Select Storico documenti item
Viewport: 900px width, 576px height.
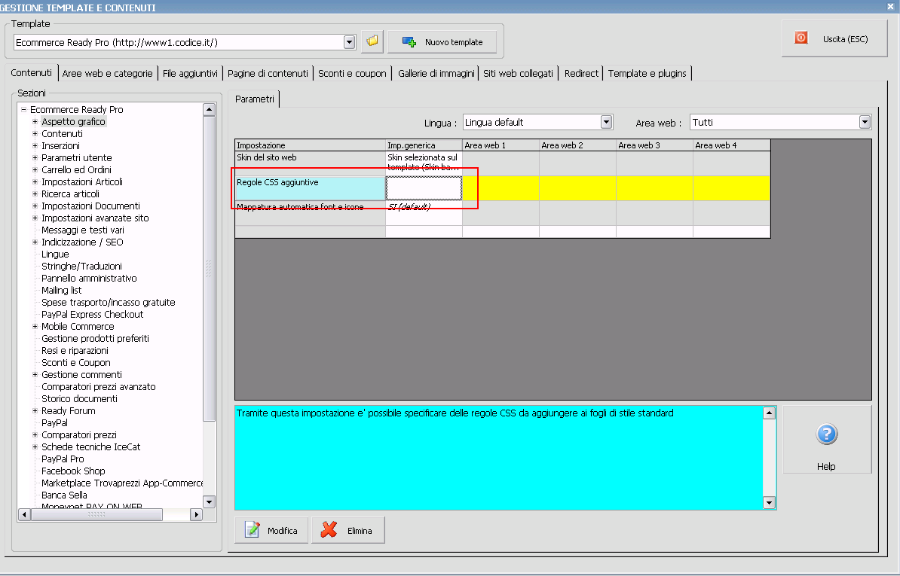pyautogui.click(x=79, y=398)
